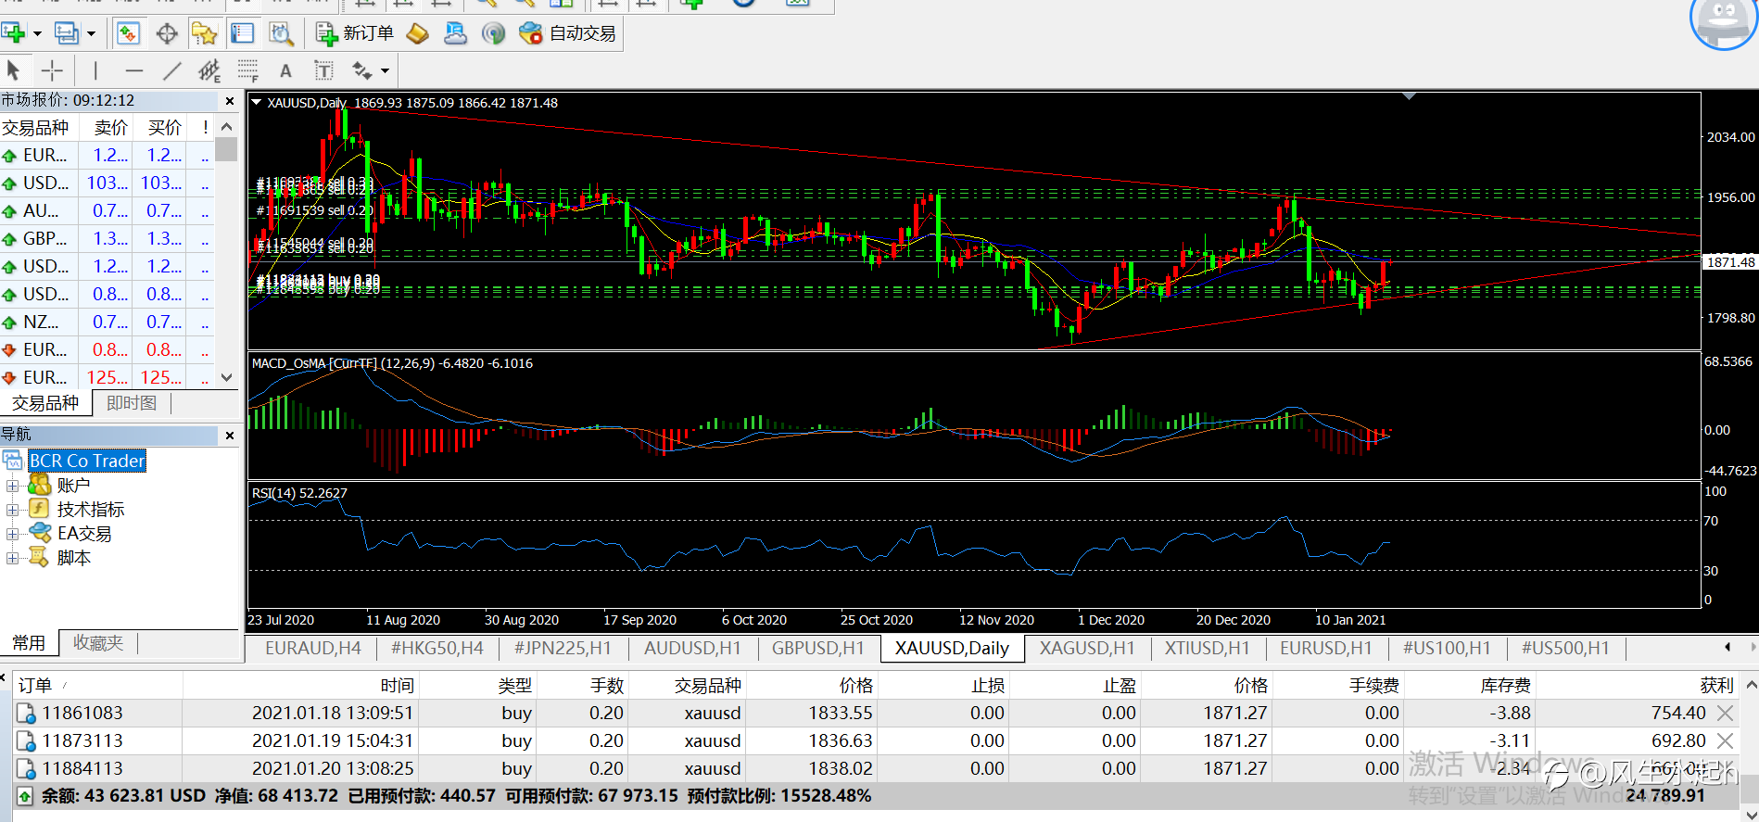The height and width of the screenshot is (822, 1759).
Task: Expand the 脚本 scripts tree node
Action: coord(12,558)
